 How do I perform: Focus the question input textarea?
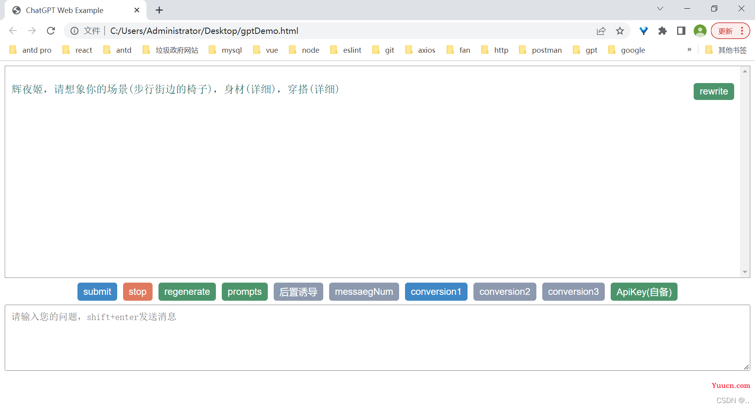(377, 338)
